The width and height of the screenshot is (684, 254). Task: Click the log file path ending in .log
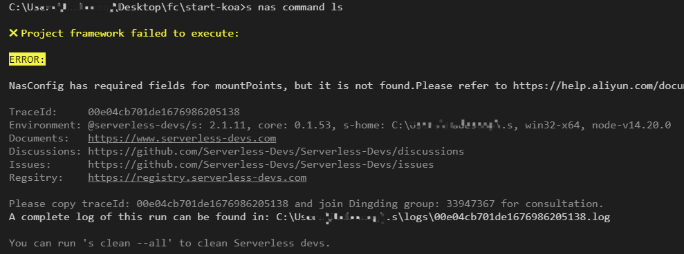tap(443, 217)
